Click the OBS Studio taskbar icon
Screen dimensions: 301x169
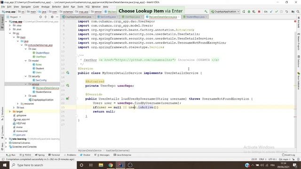pyautogui.click(x=130, y=165)
